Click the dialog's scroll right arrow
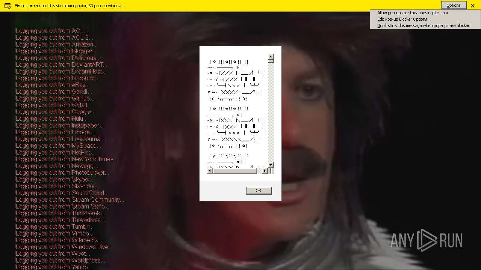The height and width of the screenshot is (270, 481). 265,171
